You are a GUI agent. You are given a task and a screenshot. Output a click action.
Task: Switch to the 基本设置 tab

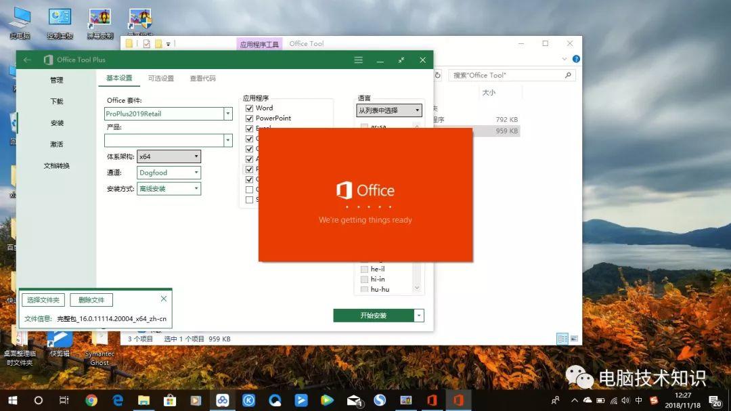pos(119,78)
